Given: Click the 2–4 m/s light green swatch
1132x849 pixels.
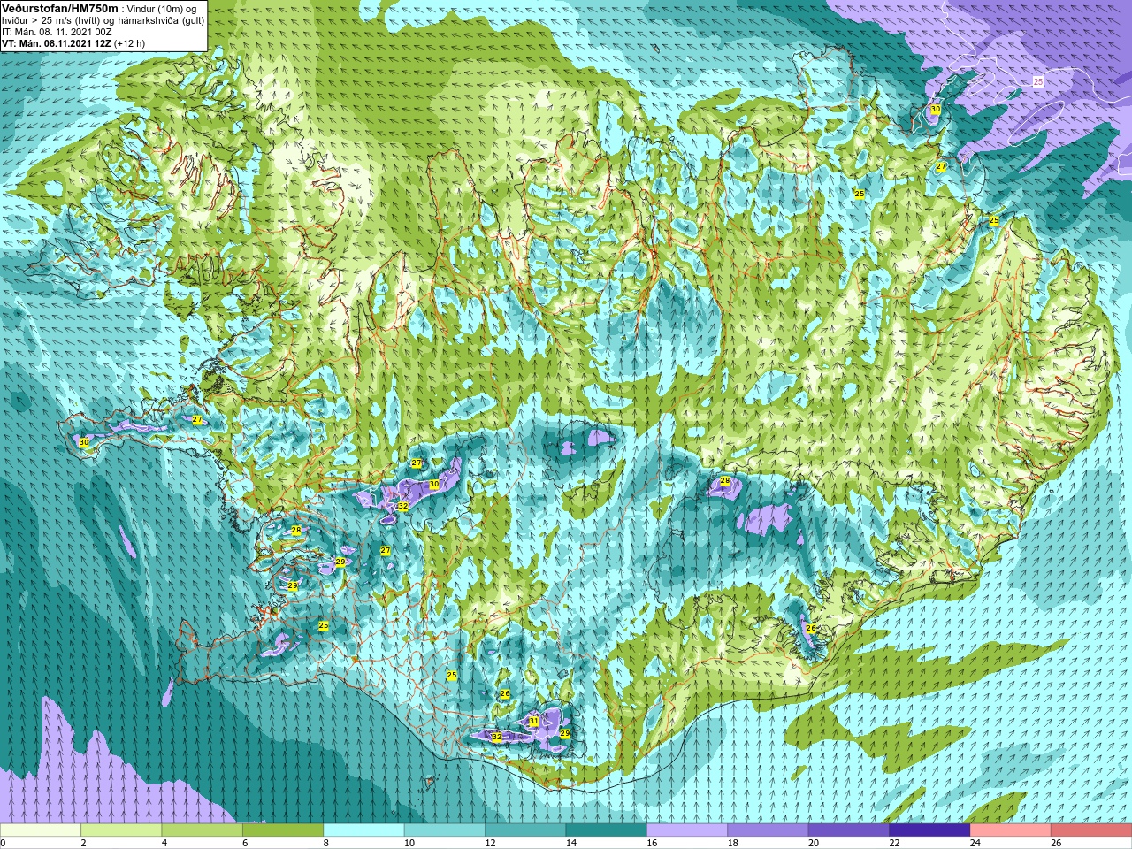Looking at the screenshot, I should tap(121, 830).
